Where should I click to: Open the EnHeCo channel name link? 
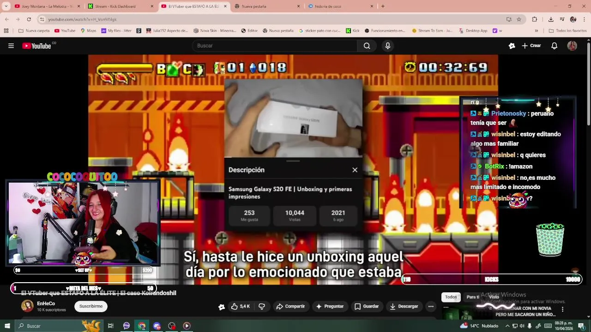click(46, 303)
